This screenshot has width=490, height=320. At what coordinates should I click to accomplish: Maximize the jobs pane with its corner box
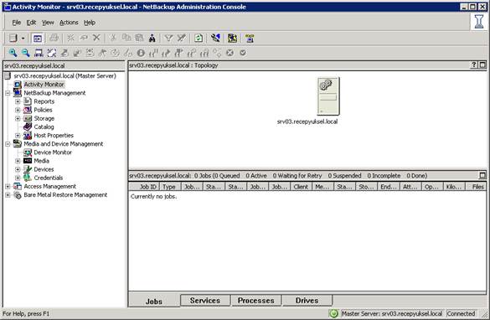(482, 175)
